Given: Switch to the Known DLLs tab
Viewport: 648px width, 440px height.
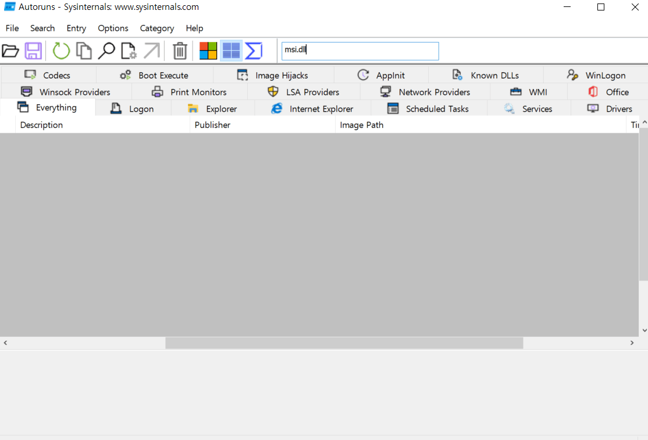Looking at the screenshot, I should click(x=486, y=75).
